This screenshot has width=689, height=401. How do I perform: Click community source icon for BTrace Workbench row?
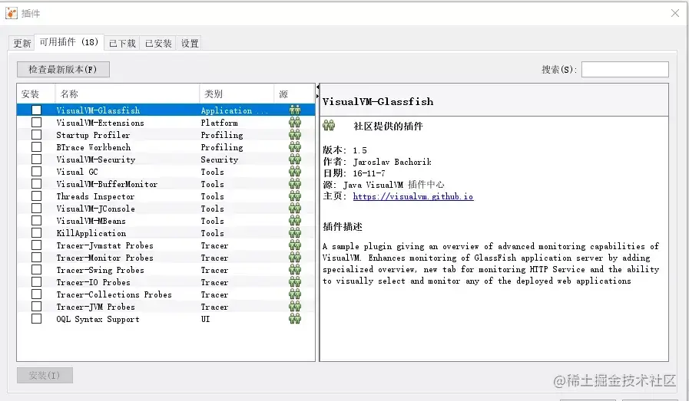pyautogui.click(x=295, y=147)
